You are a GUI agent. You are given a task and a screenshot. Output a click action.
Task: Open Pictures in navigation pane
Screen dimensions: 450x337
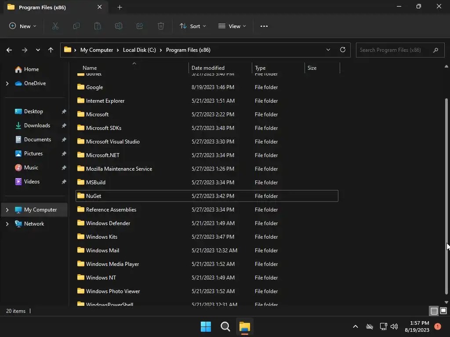point(33,154)
